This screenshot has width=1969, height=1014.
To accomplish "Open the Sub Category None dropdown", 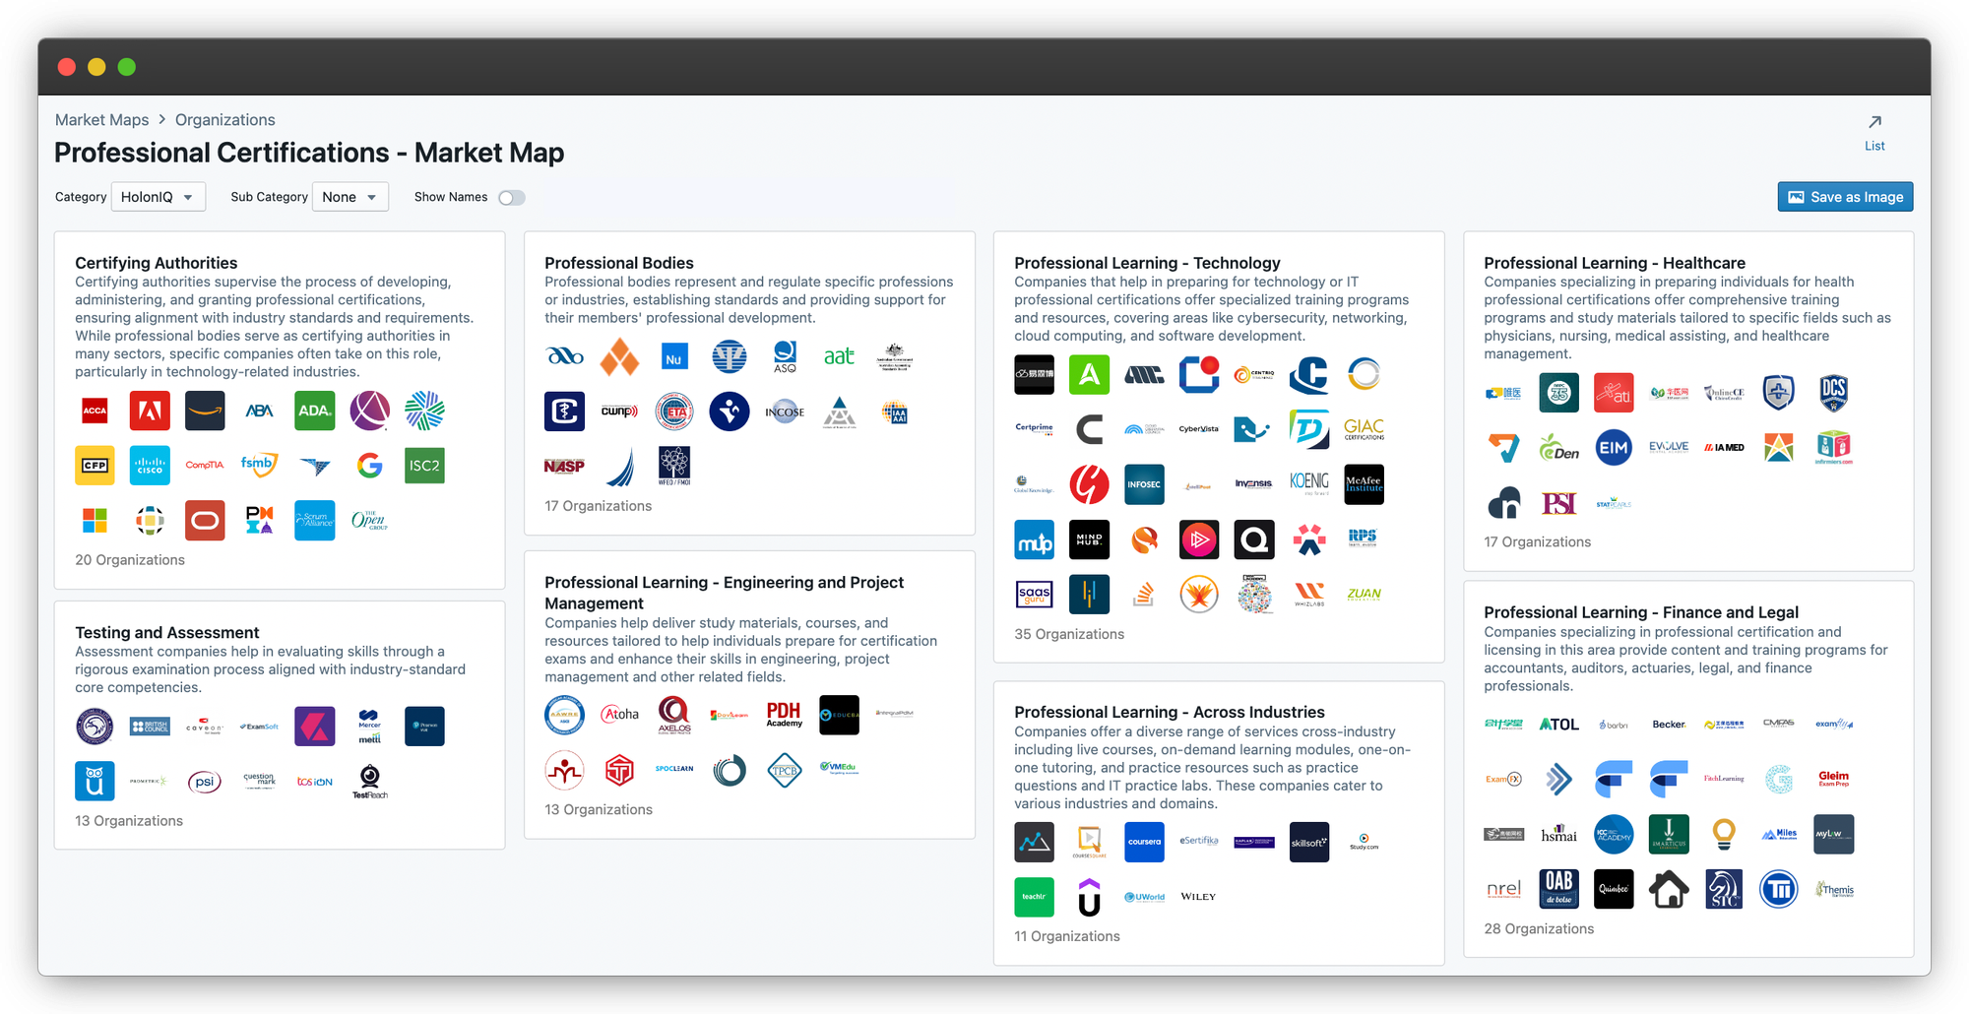I will [349, 197].
